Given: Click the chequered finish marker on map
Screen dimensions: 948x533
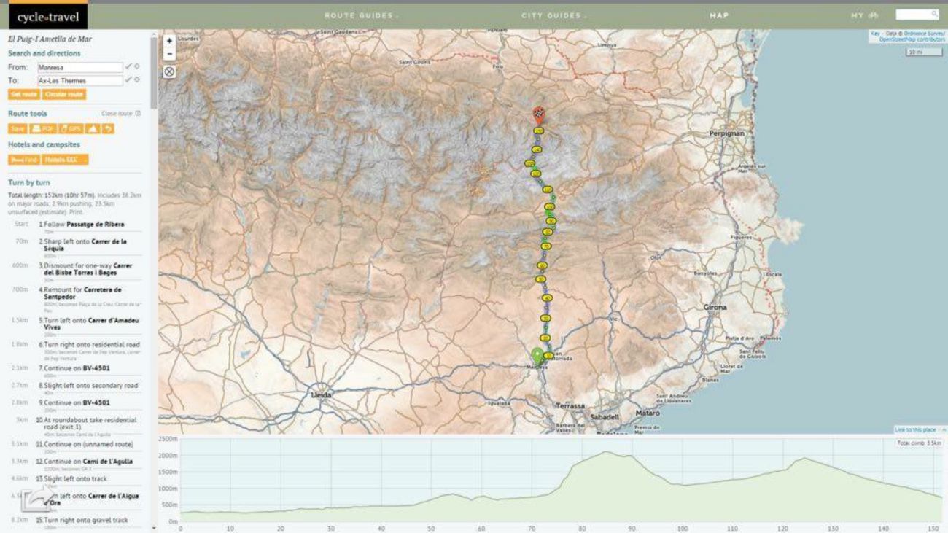Looking at the screenshot, I should 538,114.
